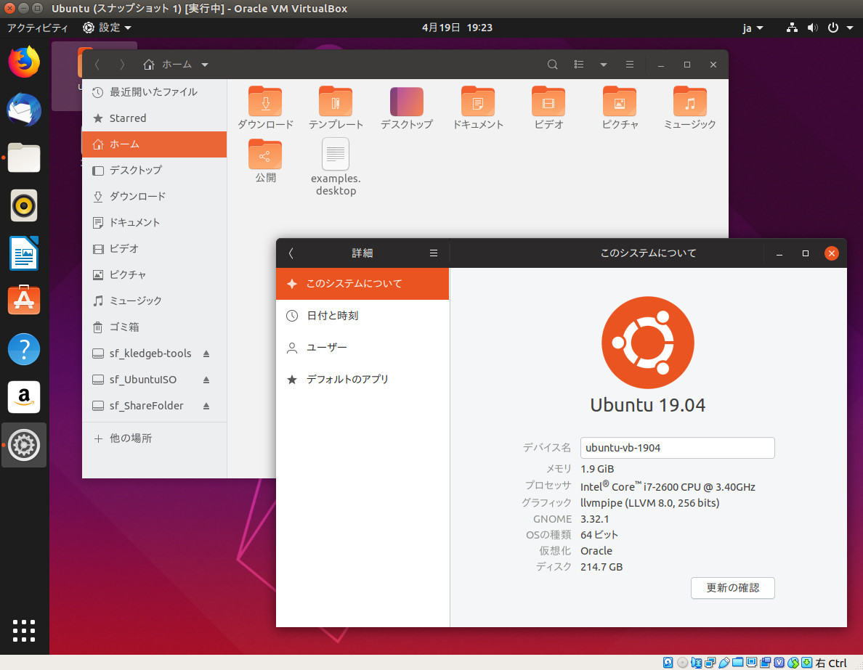This screenshot has width=863, height=670.
Task: Open the ダウンロード folder icon
Action: 265,101
